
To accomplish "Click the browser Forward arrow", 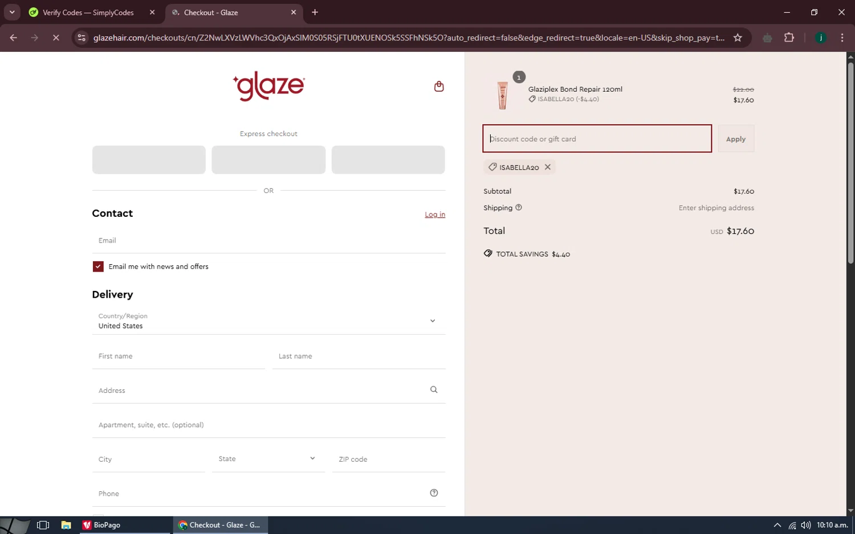I will (35, 38).
